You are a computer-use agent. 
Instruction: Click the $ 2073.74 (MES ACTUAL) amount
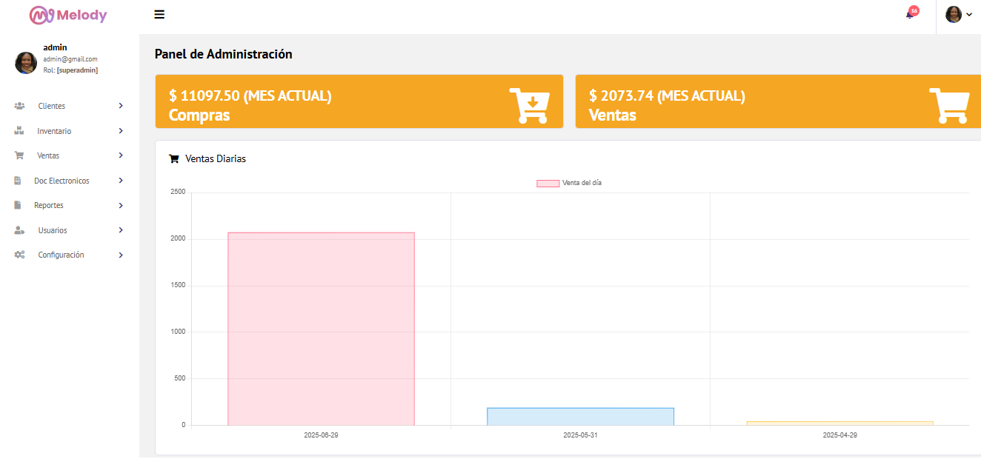pos(667,96)
